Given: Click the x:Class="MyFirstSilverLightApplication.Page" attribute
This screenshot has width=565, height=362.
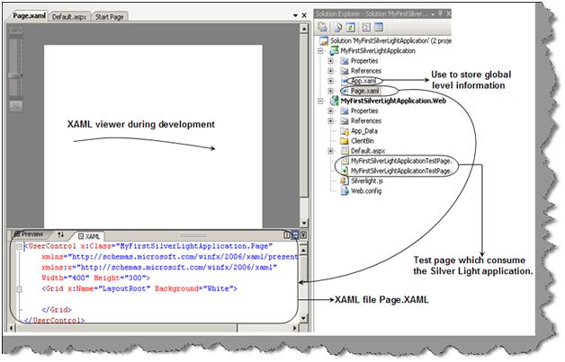Looking at the screenshot, I should 176,246.
